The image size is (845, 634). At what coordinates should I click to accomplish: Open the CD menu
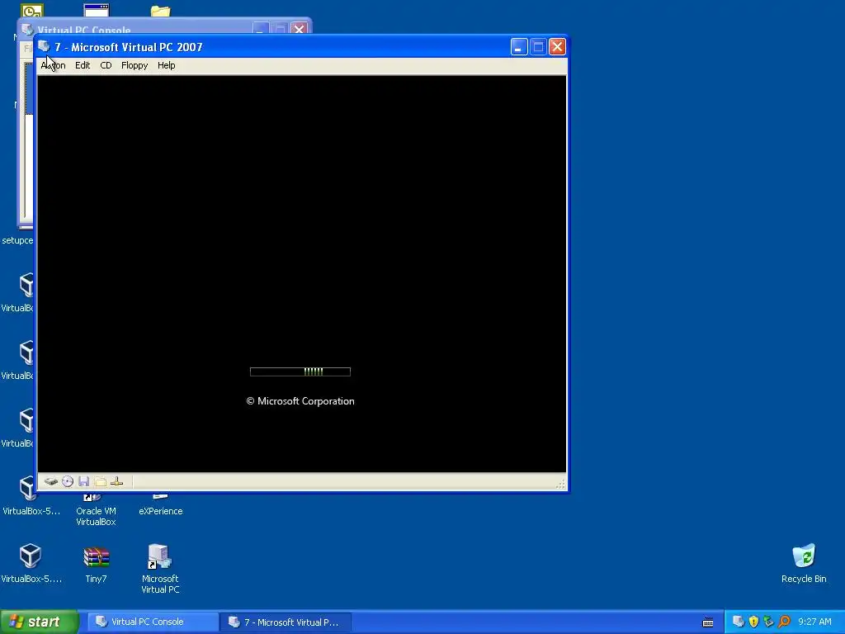click(x=106, y=65)
